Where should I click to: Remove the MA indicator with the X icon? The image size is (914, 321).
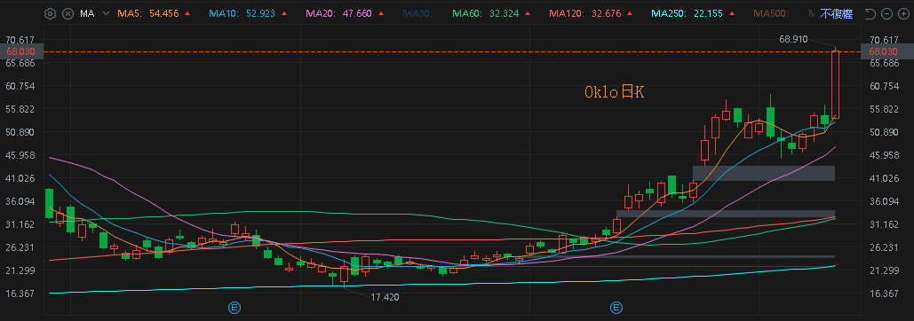click(x=68, y=13)
